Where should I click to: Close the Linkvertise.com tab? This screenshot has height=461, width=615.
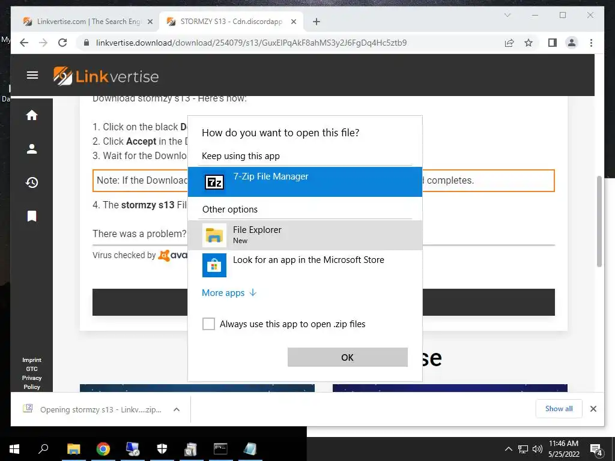pos(150,22)
